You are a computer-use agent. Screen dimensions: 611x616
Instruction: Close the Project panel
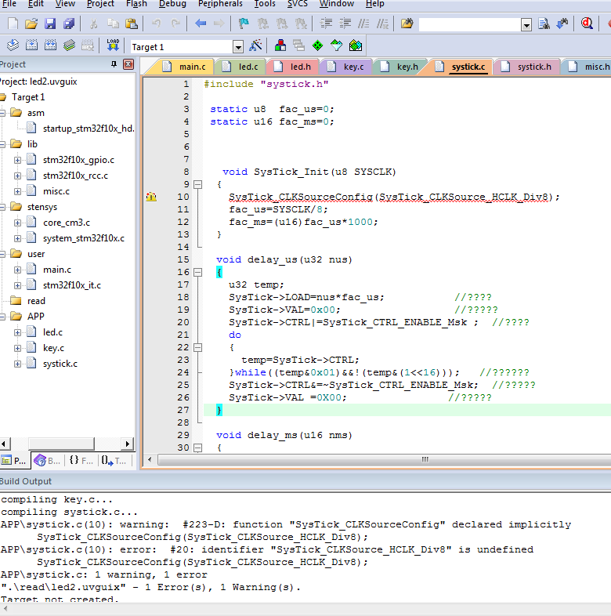click(x=128, y=64)
